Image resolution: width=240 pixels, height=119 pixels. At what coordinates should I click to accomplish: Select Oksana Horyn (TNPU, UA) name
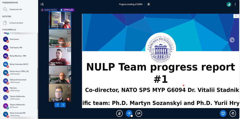tap(19, 71)
